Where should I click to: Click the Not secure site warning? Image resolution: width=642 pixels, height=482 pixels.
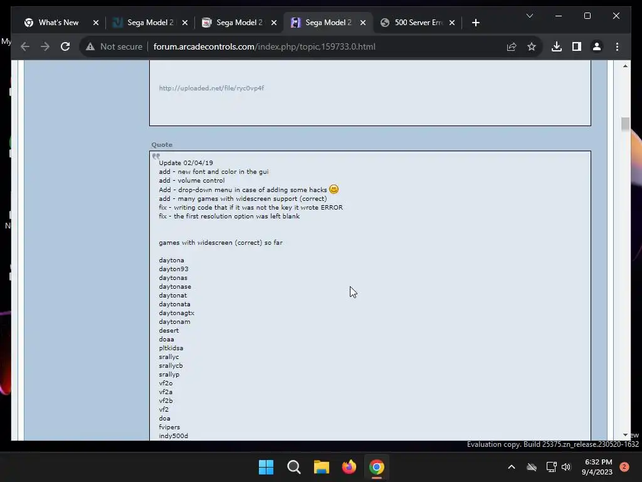(x=114, y=46)
